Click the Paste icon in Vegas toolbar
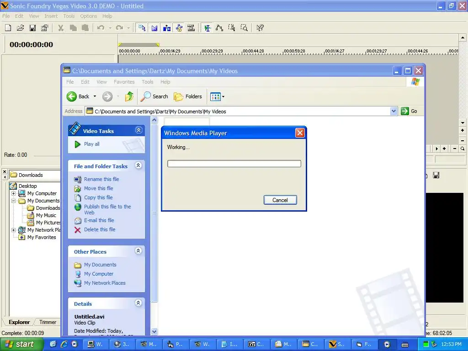 click(x=85, y=28)
